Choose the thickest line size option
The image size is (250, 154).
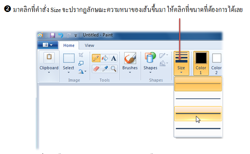tap(198, 129)
